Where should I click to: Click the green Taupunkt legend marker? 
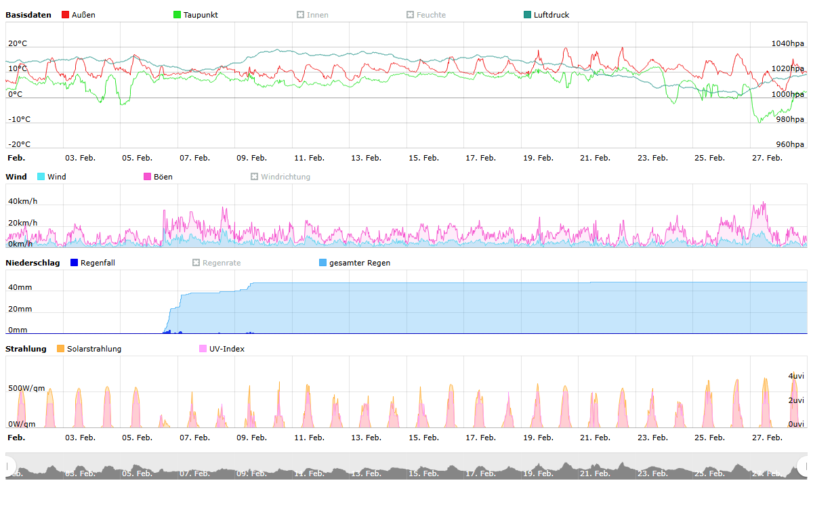(178, 15)
